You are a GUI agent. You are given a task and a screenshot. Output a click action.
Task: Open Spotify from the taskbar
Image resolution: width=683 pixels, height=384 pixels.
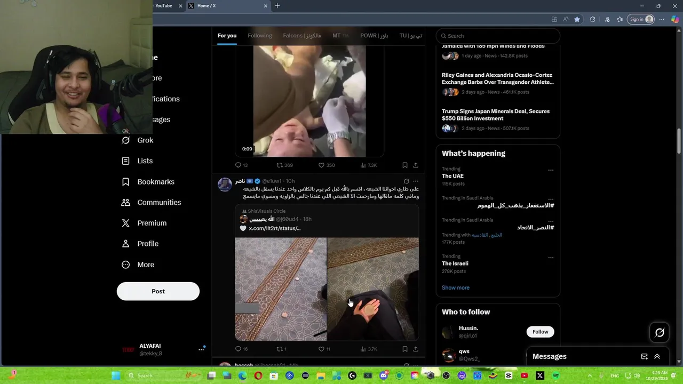coord(555,375)
